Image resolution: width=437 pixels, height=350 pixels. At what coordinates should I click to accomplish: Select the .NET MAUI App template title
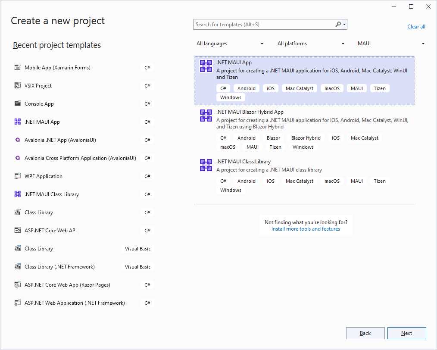click(x=234, y=62)
